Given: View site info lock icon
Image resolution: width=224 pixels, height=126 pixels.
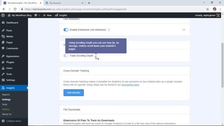Looking at the screenshot, I should click(22, 9).
